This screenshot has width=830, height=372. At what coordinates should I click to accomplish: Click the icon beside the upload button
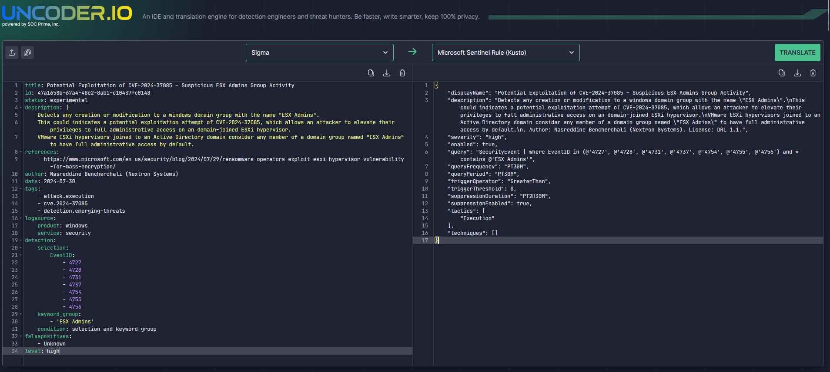click(27, 53)
